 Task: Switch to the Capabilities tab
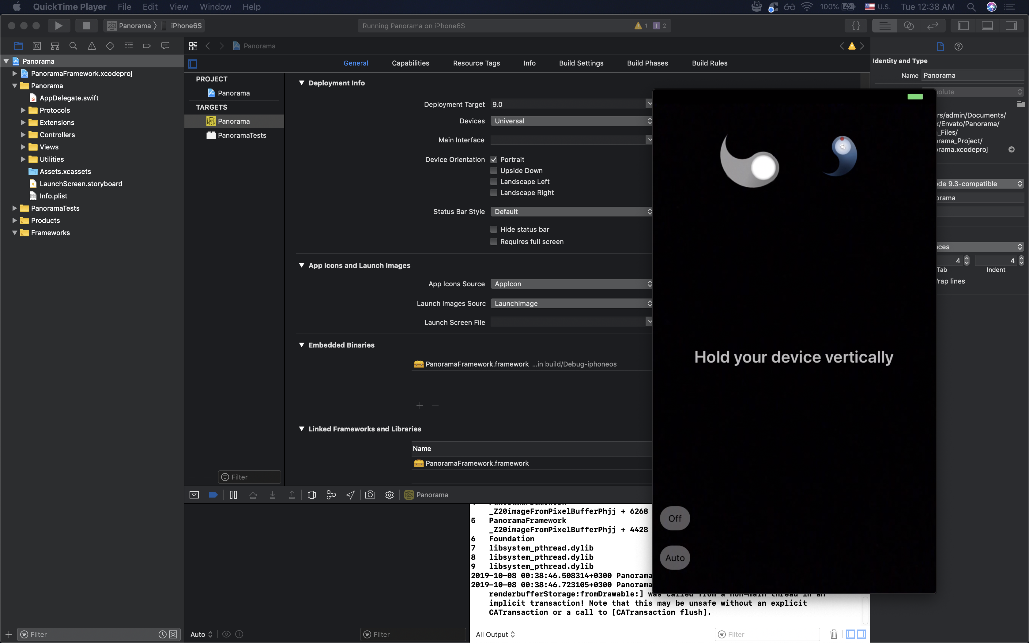(410, 63)
